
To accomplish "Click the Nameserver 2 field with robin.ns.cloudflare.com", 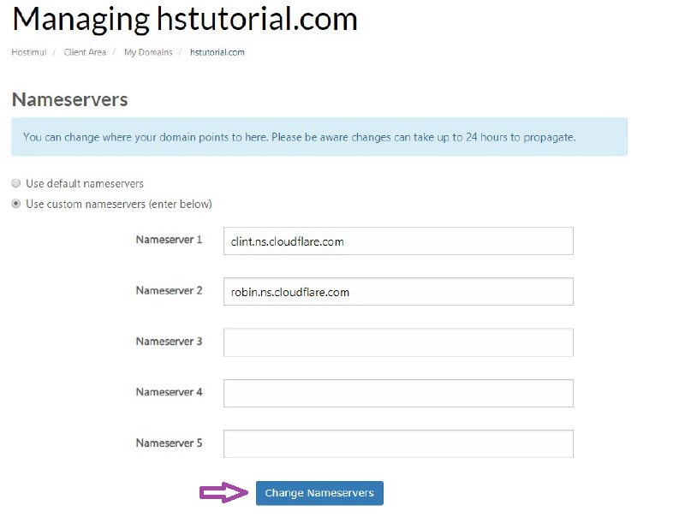I will tap(398, 292).
